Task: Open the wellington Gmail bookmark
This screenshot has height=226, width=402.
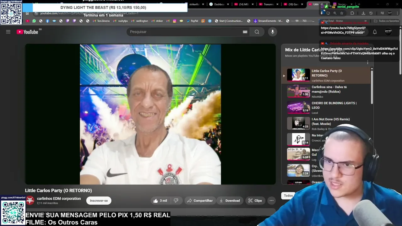Action: coord(140,21)
